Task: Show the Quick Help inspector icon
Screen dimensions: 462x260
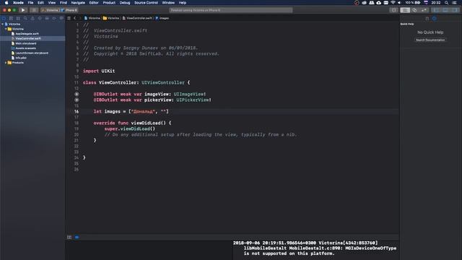Action: pos(435,19)
